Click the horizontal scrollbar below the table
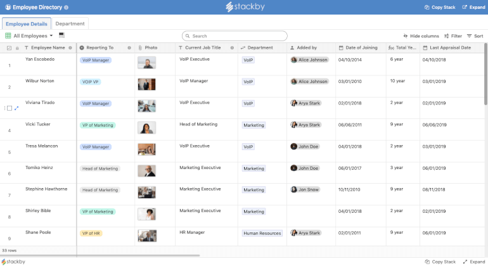 (x=138, y=255)
